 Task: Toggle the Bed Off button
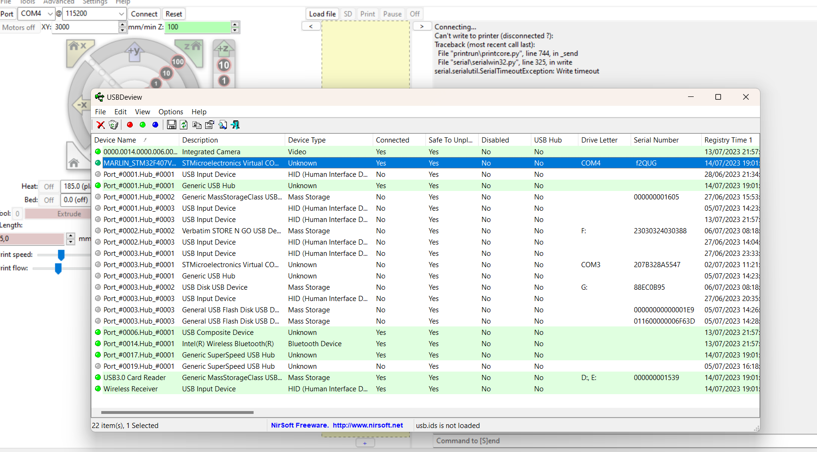(49, 200)
